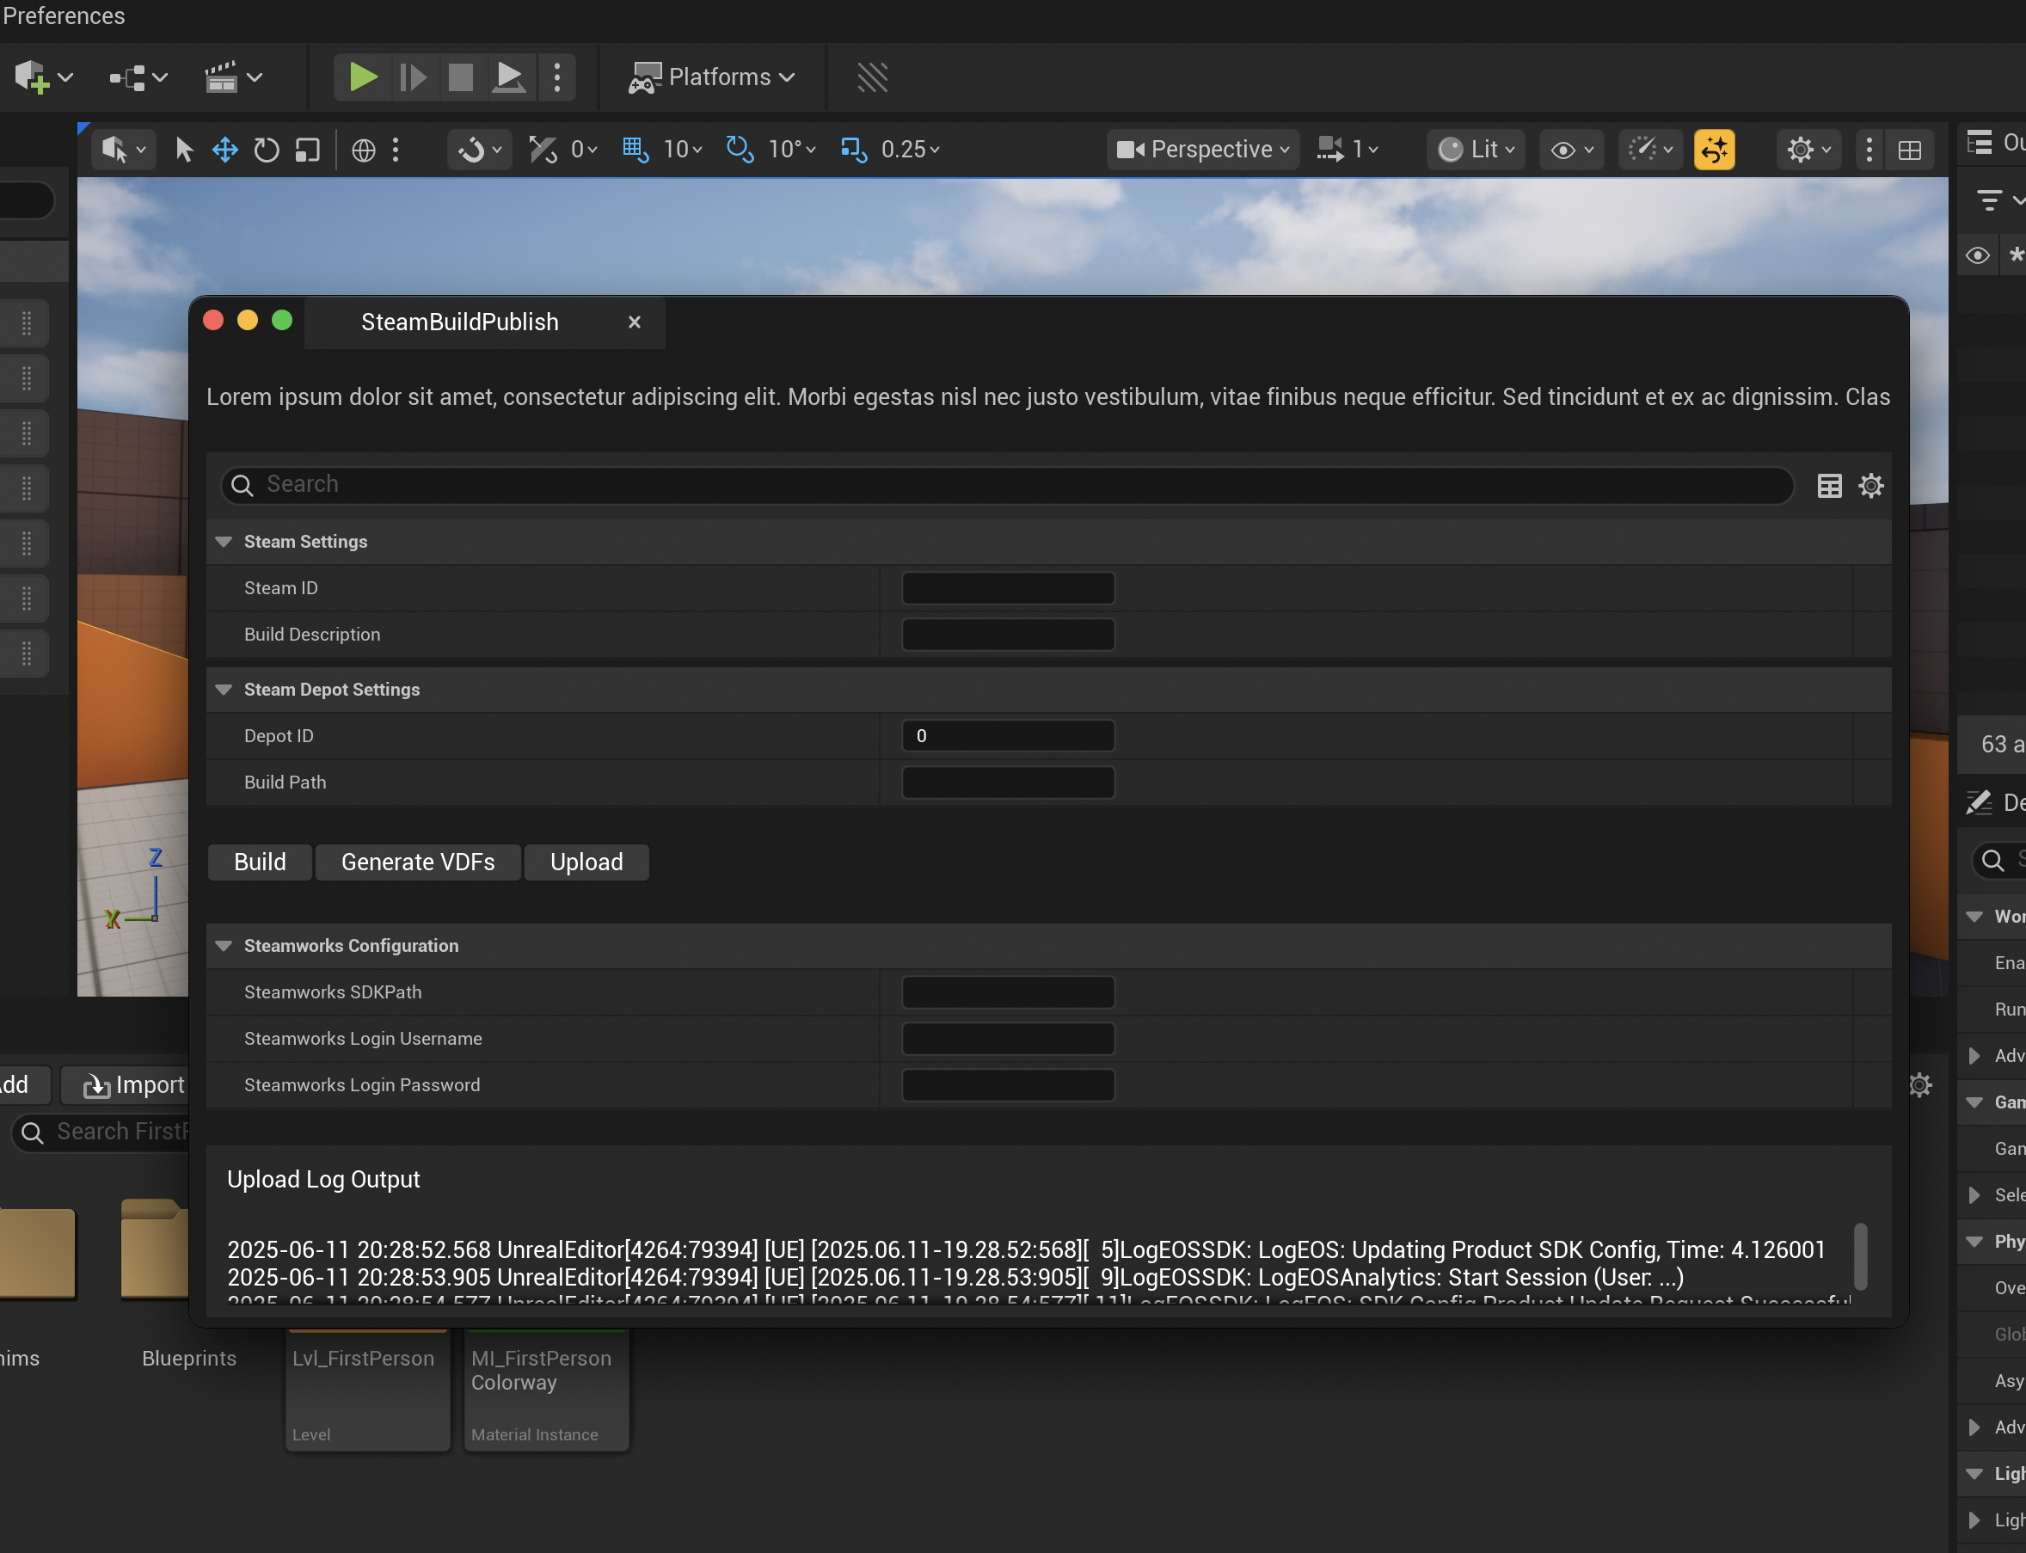Open the details panel table view icon
Viewport: 2026px width, 1553px height.
pyautogui.click(x=1829, y=485)
